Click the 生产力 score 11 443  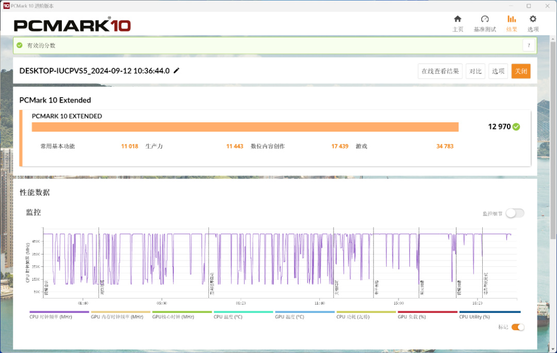click(235, 146)
